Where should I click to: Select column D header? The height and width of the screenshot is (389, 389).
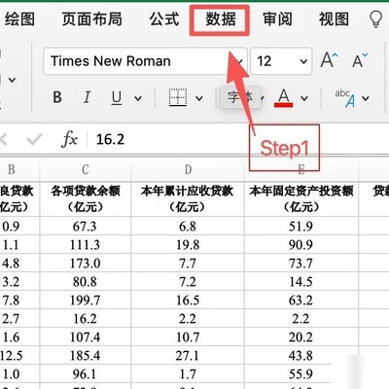tap(188, 169)
